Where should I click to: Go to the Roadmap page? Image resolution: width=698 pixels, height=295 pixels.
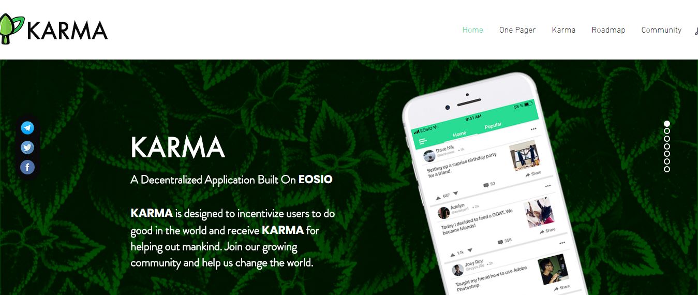608,30
